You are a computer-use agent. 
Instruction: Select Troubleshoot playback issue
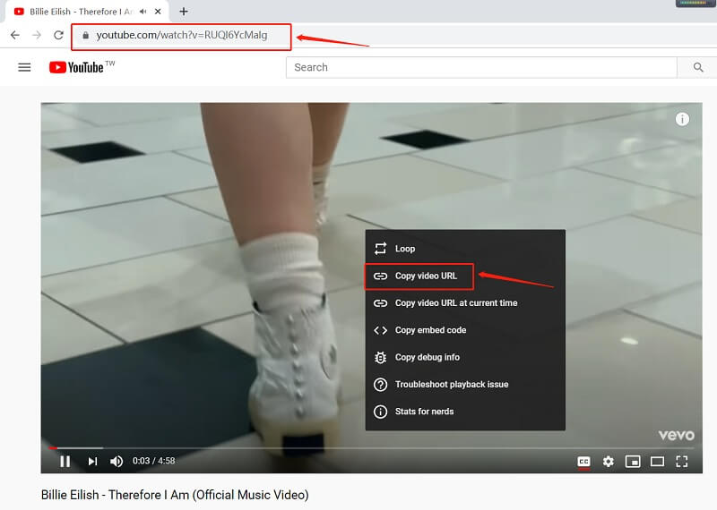pyautogui.click(x=465, y=385)
